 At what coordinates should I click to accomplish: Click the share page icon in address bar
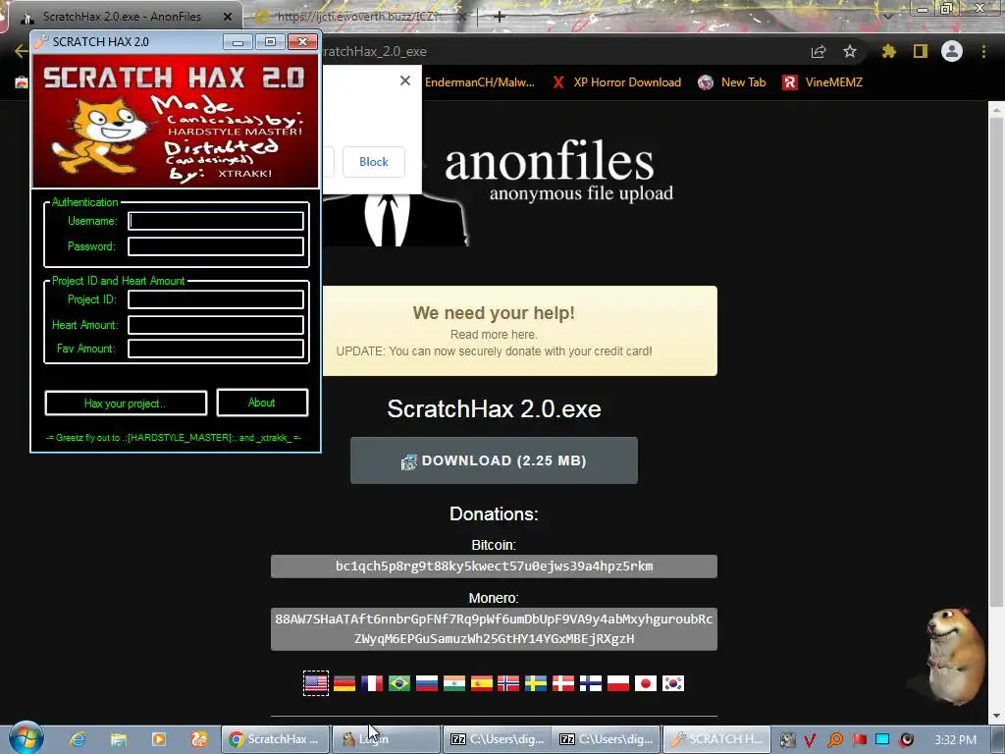pyautogui.click(x=819, y=51)
